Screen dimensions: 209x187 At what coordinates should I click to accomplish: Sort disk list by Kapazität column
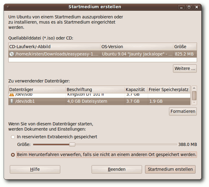coord(136,90)
